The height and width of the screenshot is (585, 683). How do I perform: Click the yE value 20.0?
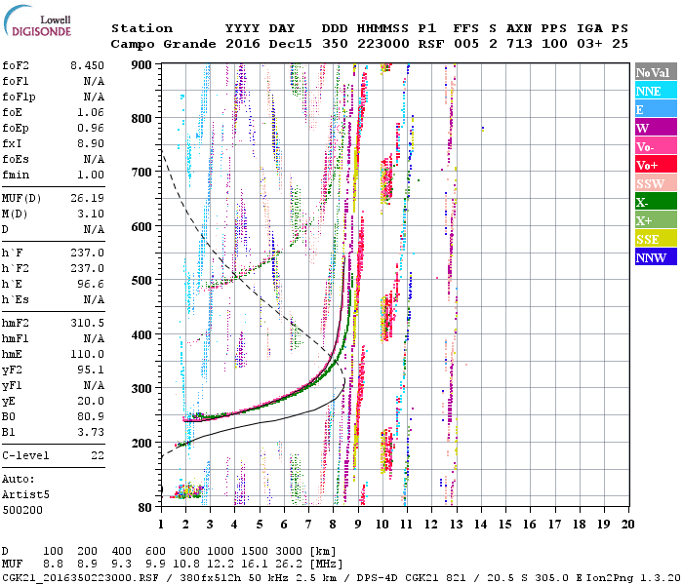coord(90,402)
